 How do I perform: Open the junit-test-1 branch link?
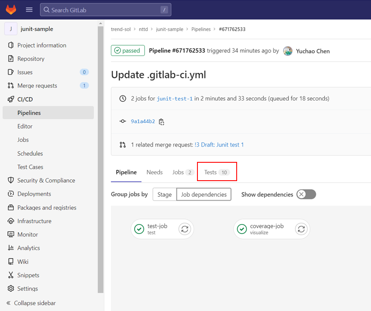[x=174, y=98]
